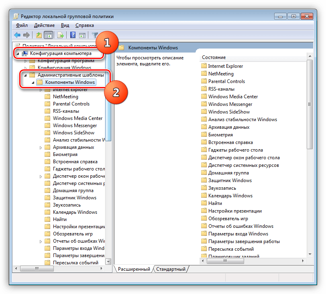Switch to the Стандартный tab
326x294 pixels.
pos(171,269)
